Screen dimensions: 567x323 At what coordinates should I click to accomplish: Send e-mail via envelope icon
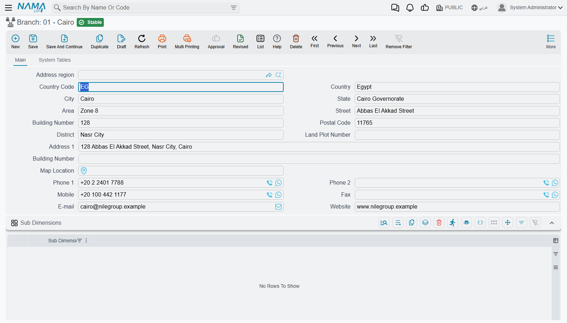(x=278, y=207)
